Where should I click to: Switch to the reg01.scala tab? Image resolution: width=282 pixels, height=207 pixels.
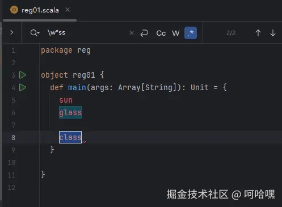click(x=40, y=10)
